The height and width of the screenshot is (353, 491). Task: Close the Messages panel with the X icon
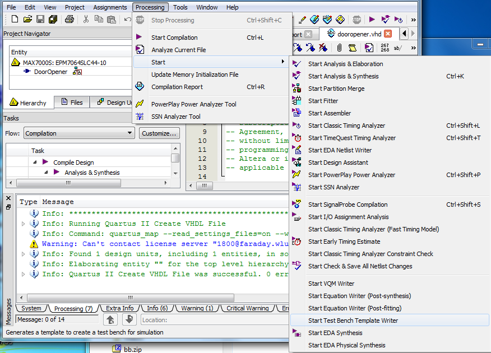[x=8, y=198]
